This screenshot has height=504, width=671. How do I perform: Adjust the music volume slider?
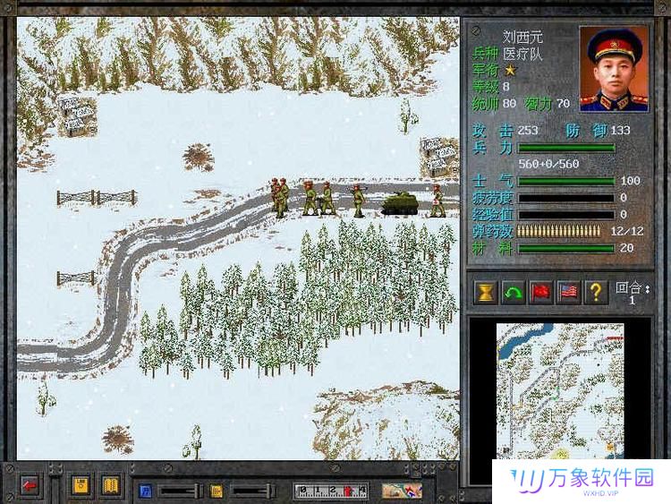[x=252, y=491]
